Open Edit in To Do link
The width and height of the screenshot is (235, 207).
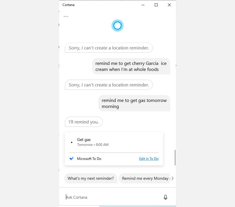[x=149, y=159]
